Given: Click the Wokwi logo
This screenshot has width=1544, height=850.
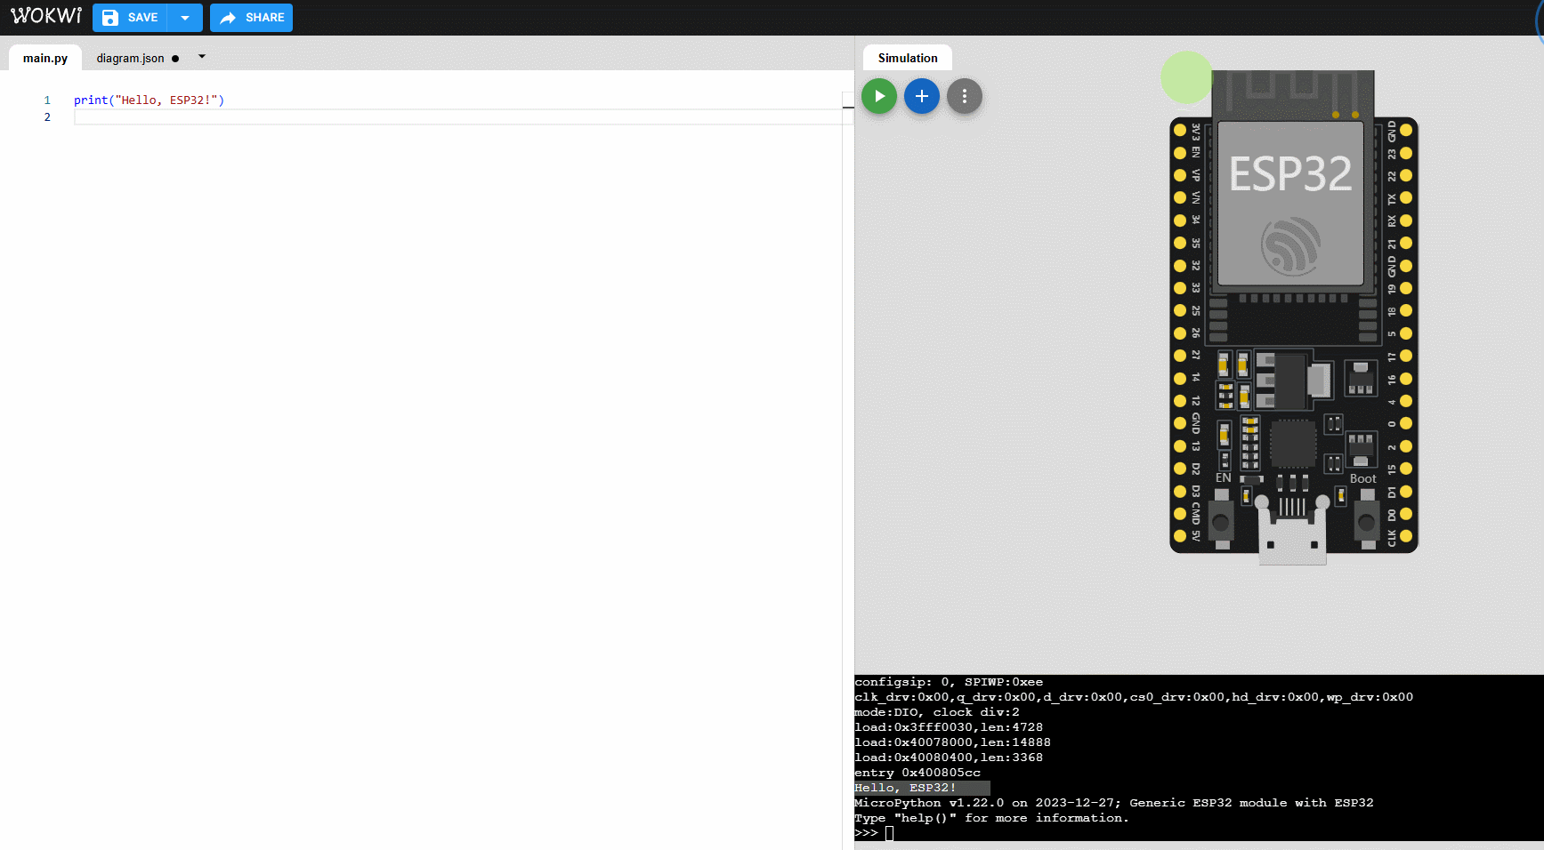Looking at the screenshot, I should tap(46, 16).
